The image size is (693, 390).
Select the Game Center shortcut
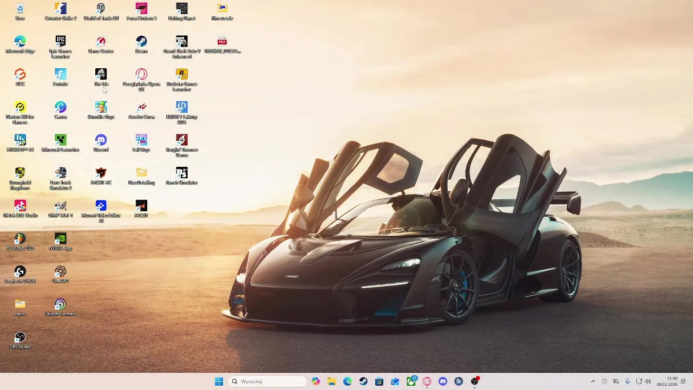pyautogui.click(x=101, y=45)
